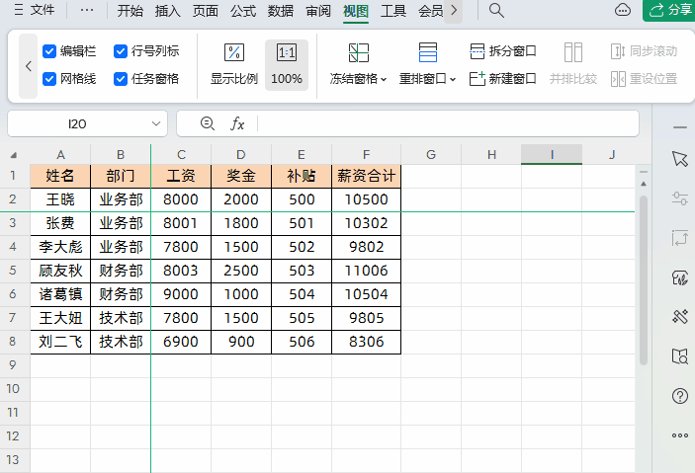
Task: Switch to the 公式 tab
Action: (243, 11)
